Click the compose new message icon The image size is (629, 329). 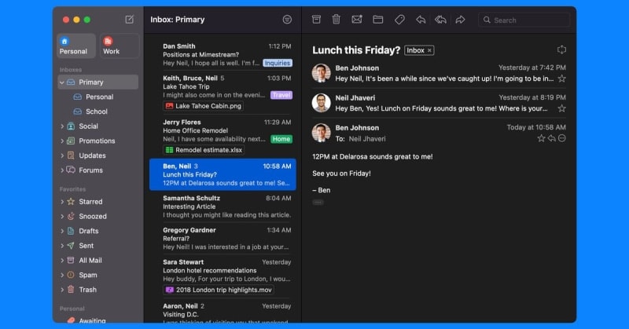[x=130, y=20]
